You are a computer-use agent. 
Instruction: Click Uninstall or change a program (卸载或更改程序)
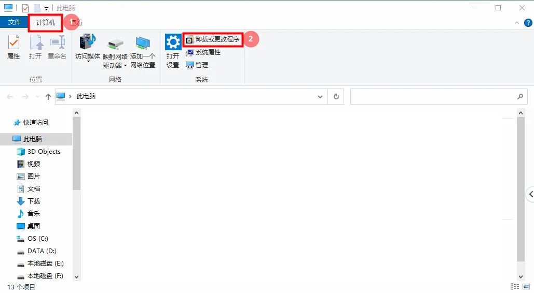pos(213,39)
